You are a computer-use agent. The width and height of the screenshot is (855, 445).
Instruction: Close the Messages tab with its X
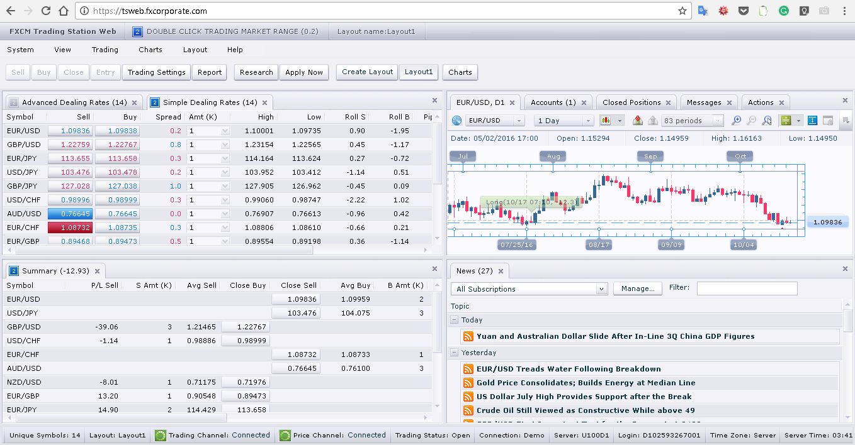pyautogui.click(x=729, y=102)
